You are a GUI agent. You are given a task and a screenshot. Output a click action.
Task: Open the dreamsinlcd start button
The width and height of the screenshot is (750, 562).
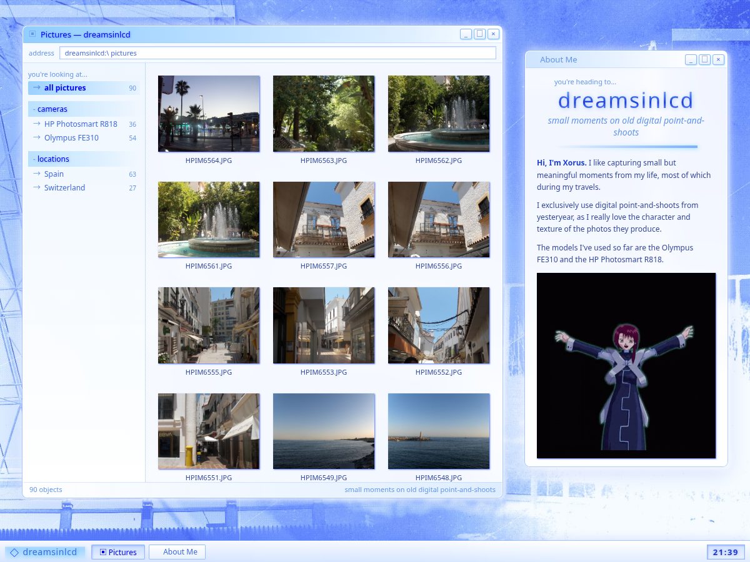[44, 552]
